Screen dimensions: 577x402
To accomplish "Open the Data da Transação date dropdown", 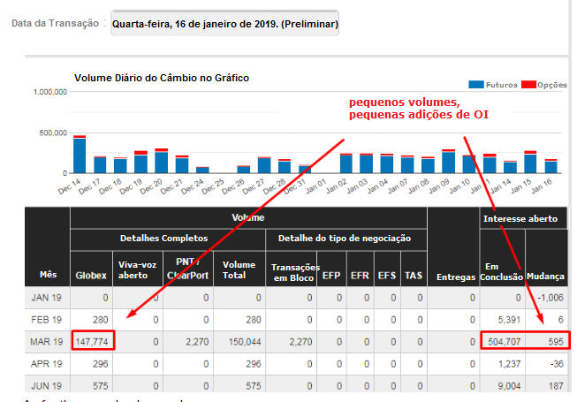I will tap(224, 24).
